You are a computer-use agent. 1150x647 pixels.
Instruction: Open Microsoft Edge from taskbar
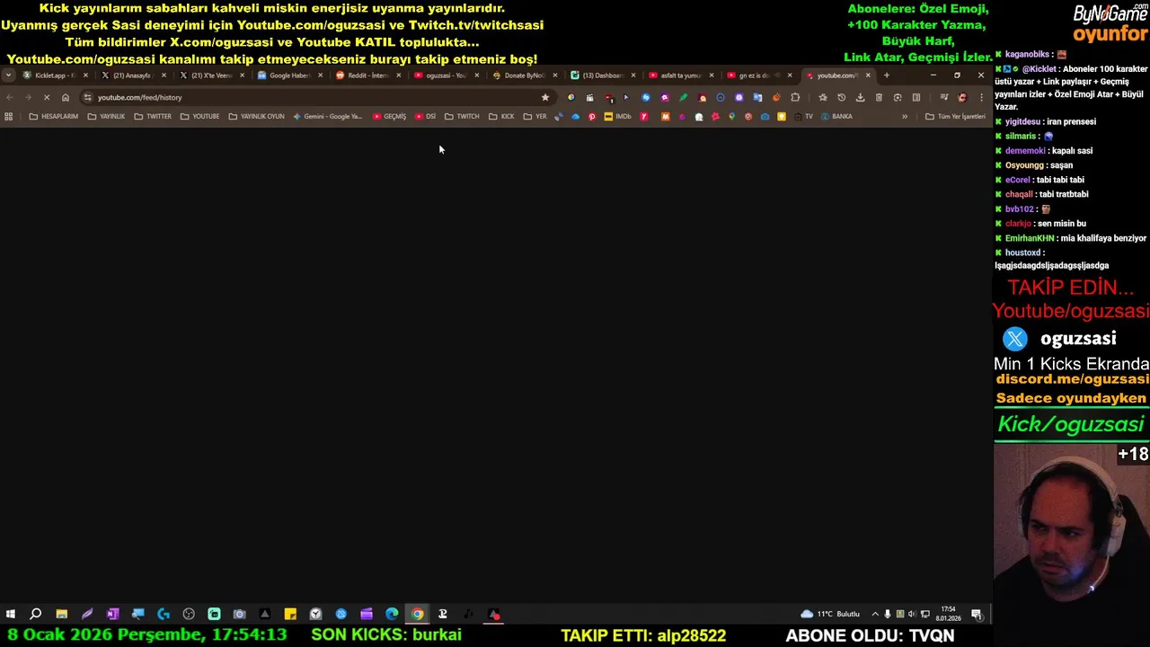click(x=392, y=615)
